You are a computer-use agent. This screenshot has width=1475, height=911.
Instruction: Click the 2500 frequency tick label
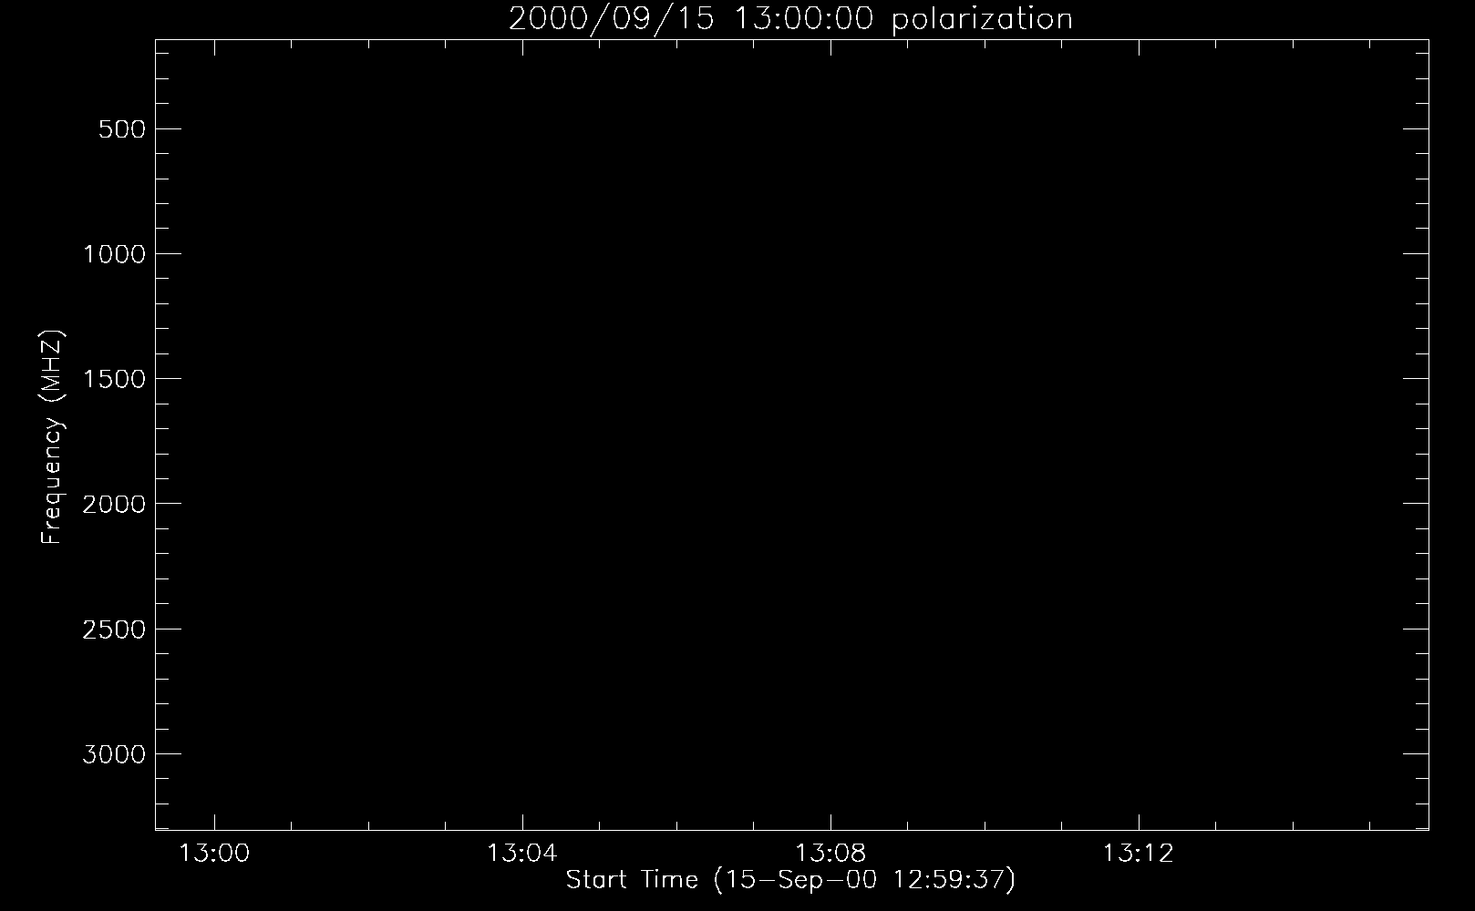pos(115,630)
